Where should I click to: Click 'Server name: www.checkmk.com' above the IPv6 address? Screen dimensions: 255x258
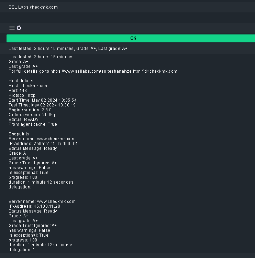42,139
